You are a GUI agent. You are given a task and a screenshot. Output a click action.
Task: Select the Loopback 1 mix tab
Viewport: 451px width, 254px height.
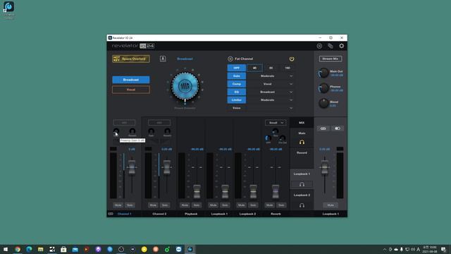coord(302,174)
